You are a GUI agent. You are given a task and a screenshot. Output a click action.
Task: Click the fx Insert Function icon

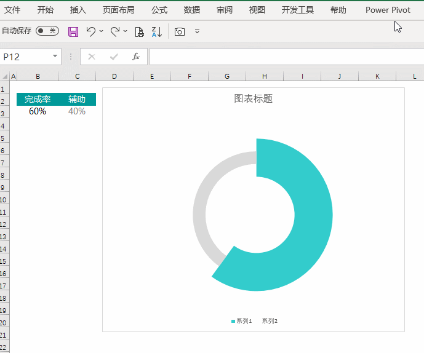(136, 57)
